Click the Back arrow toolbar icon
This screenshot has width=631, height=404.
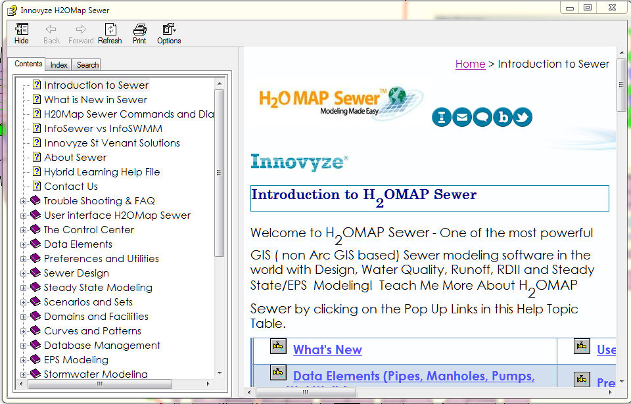(51, 34)
